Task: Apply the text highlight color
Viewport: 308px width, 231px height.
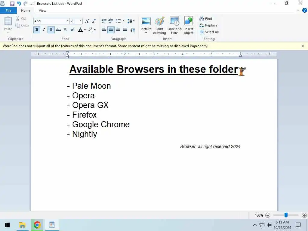Action: [x=90, y=30]
